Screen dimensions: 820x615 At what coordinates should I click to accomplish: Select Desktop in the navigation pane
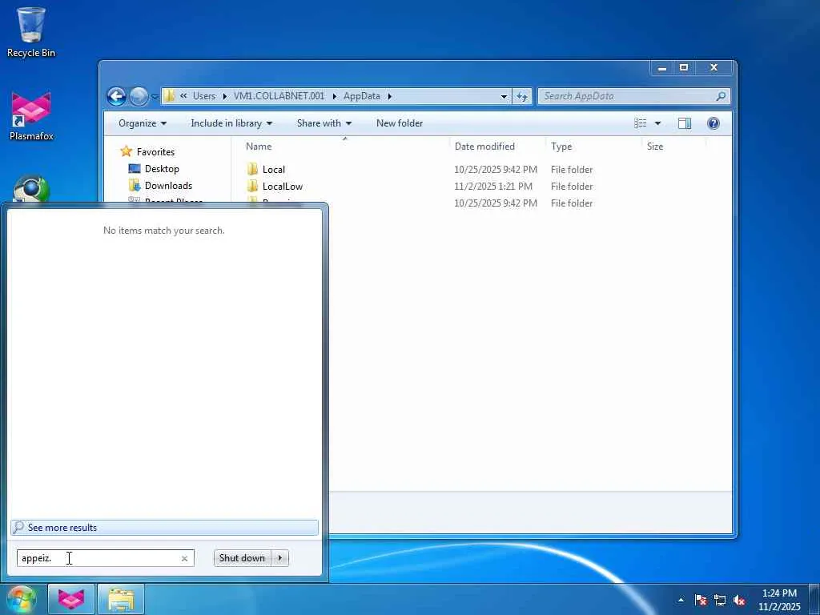click(x=162, y=169)
